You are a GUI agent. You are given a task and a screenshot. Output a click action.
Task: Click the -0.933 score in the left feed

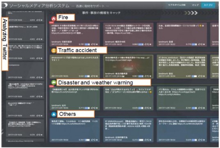pos(32,116)
